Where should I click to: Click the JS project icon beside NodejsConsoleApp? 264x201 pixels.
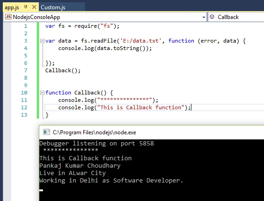[x=8, y=17]
